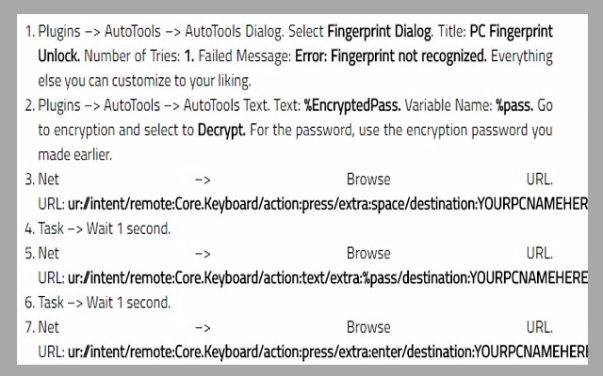
Task: Click the URL containing 'extra:space'
Action: 328,204
